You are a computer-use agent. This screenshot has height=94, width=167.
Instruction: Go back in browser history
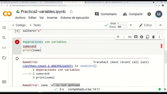[x=2, y=5]
